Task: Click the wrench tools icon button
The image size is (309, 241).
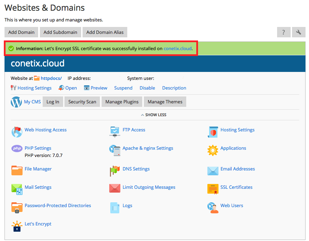Action: (x=299, y=32)
